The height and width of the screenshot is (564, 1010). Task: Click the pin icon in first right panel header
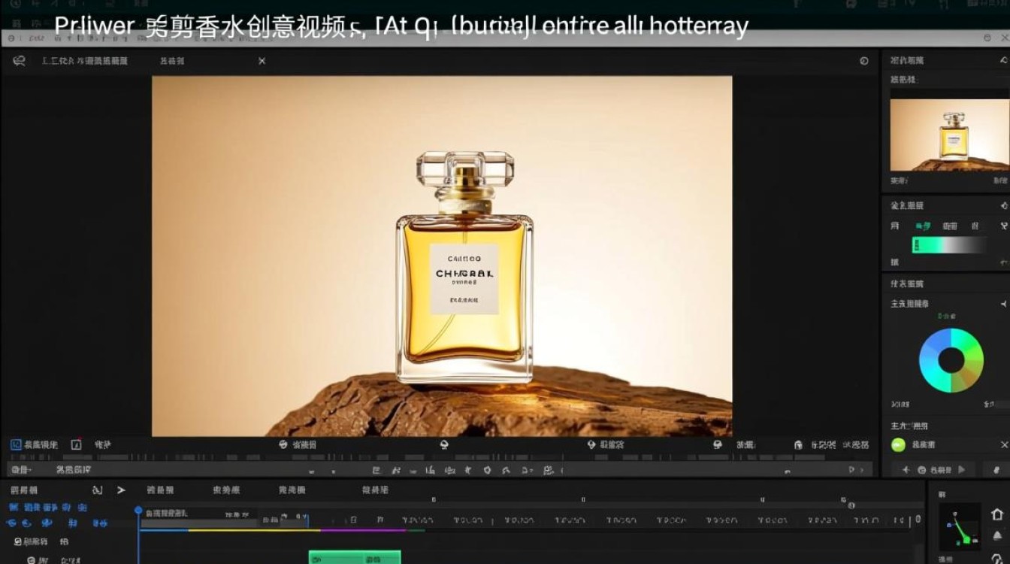(x=1005, y=60)
